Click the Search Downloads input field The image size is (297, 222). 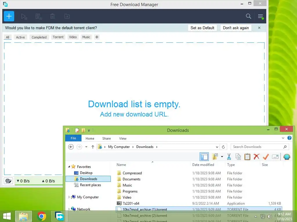tap(260, 147)
